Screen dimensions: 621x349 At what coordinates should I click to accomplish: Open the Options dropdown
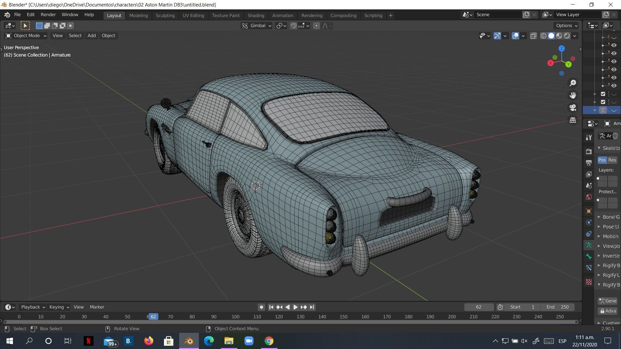pos(566,26)
